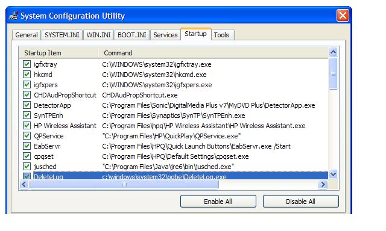Open the Services tab
Viewport: 386px width, 231px height.
coord(165,35)
